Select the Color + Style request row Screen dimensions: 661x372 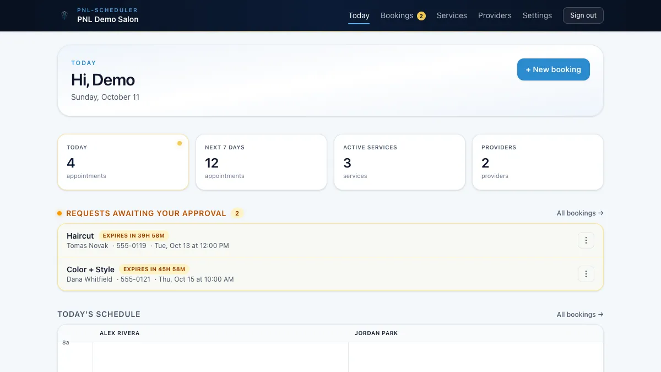(330, 274)
